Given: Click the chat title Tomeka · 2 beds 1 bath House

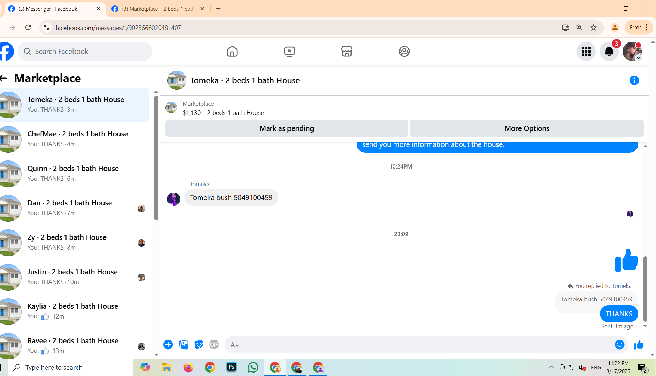Looking at the screenshot, I should (245, 80).
